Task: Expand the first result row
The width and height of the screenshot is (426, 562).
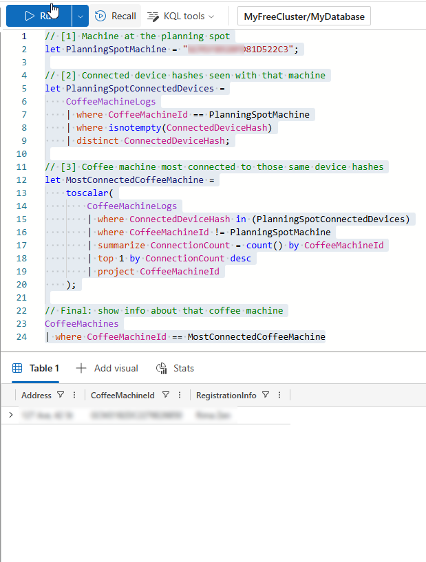Action: pos(11,415)
